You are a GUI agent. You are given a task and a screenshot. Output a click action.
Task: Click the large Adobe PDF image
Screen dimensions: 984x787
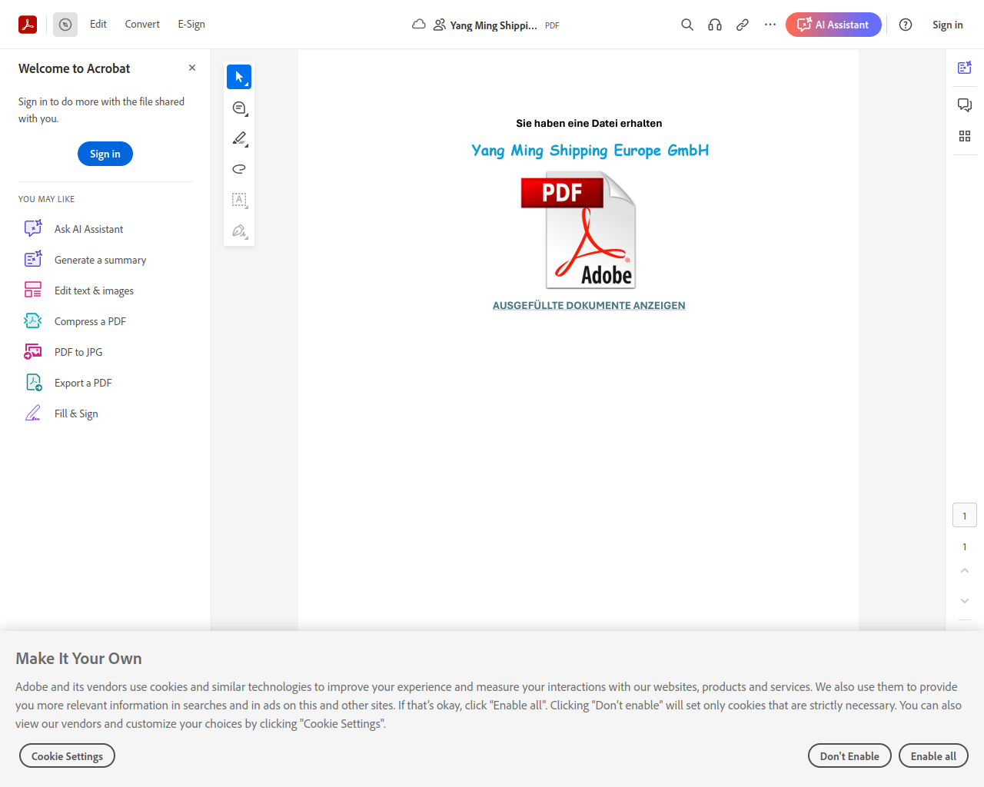[x=579, y=230]
